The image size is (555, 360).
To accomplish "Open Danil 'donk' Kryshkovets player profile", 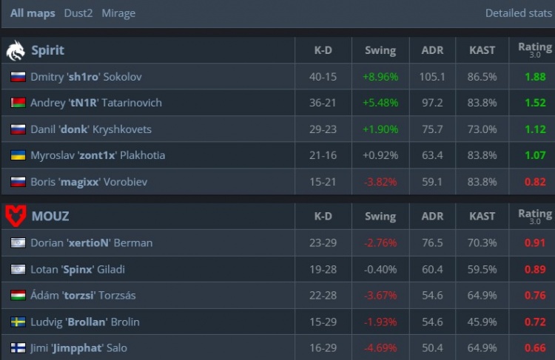I will [91, 129].
